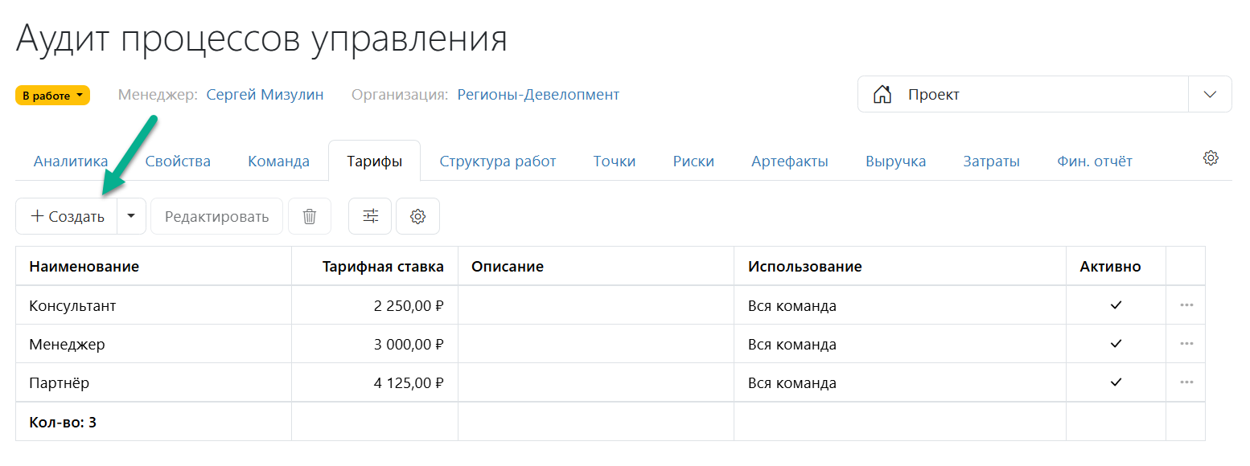Switch to the Затраты tab

click(x=991, y=161)
